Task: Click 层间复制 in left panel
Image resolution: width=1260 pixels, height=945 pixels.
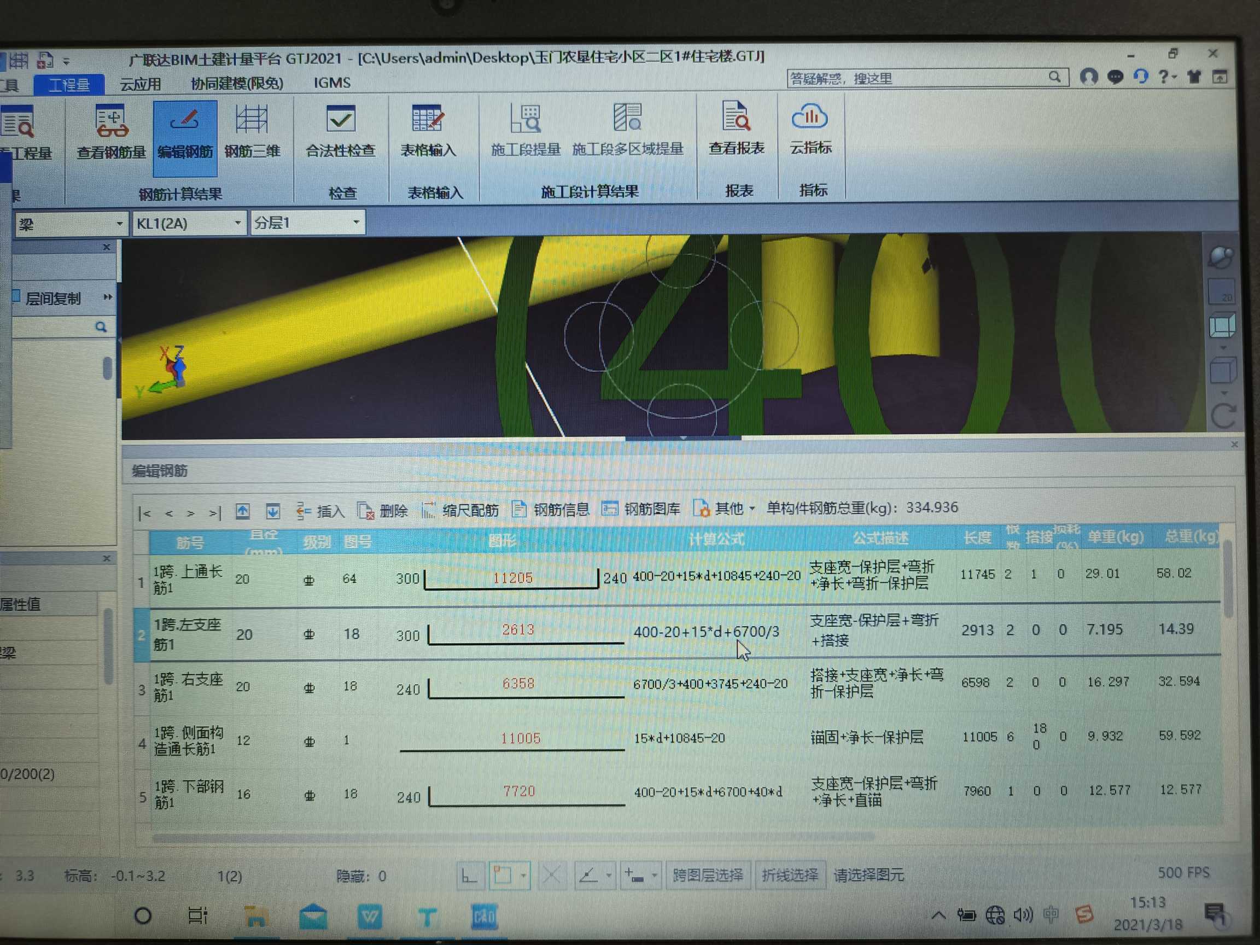Action: (46, 298)
